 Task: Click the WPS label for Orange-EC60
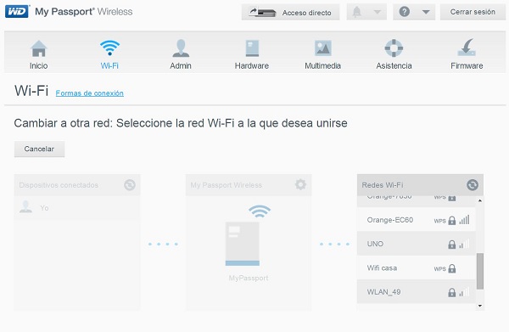(x=439, y=221)
